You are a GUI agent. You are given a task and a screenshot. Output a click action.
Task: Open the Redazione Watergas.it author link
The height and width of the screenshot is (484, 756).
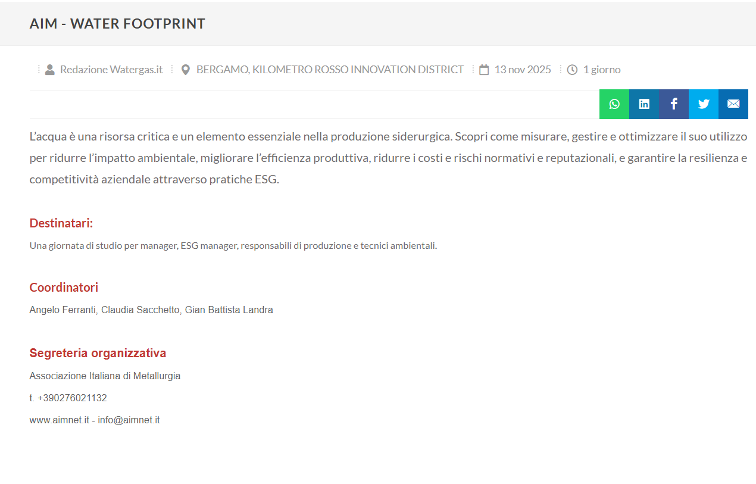tap(111, 70)
